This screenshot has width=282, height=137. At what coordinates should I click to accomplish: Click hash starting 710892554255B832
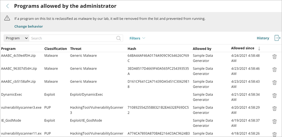(x=158, y=110)
